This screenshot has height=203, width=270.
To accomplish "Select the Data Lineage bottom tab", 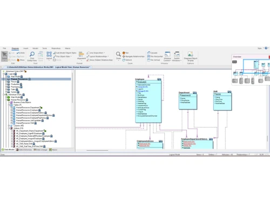I will [40, 149].
